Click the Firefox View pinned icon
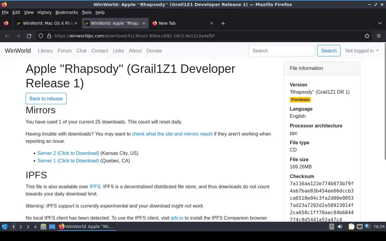Screen dimensions: 386x241 [6, 23]
